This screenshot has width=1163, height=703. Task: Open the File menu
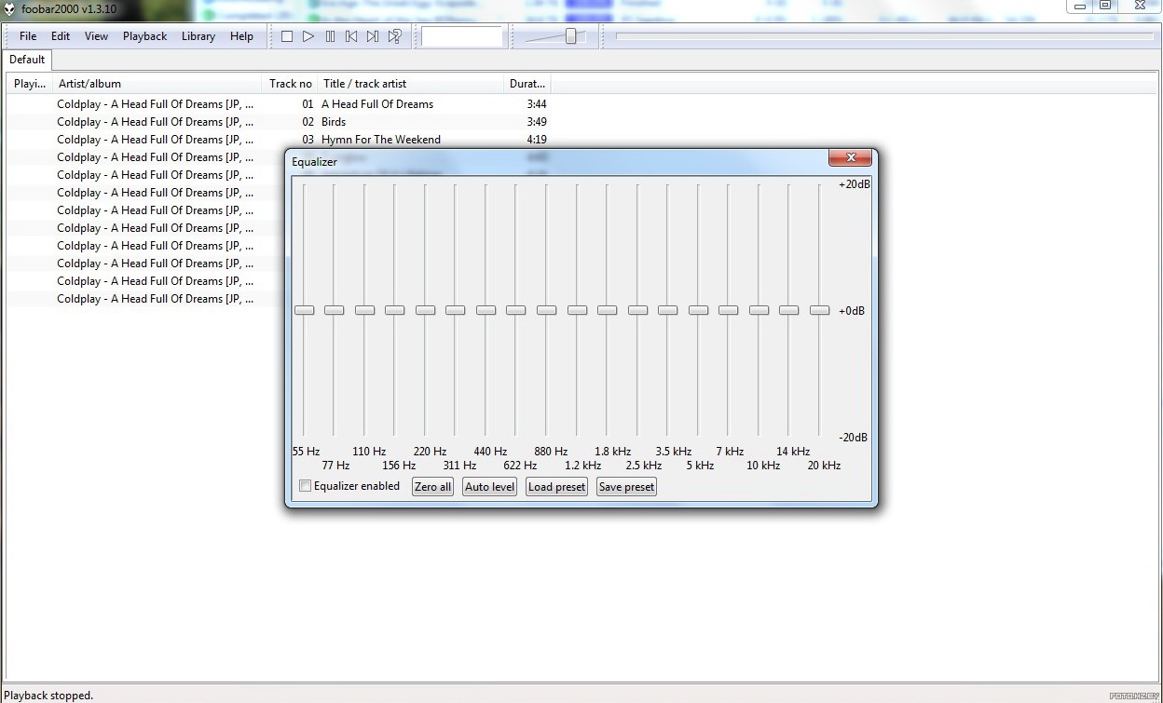coord(28,36)
